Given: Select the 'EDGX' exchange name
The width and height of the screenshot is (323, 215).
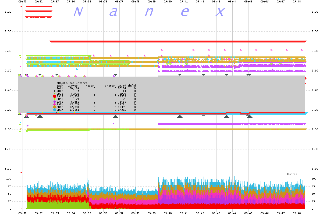Looking at the screenshot, I should [x=60, y=110].
